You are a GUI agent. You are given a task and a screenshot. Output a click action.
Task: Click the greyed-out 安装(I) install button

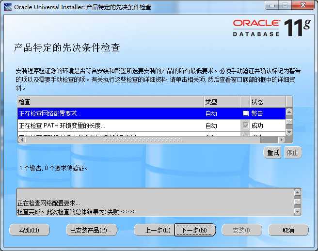click(241, 230)
